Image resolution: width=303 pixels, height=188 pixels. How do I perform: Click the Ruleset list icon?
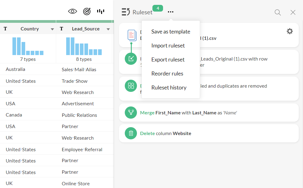125,12
